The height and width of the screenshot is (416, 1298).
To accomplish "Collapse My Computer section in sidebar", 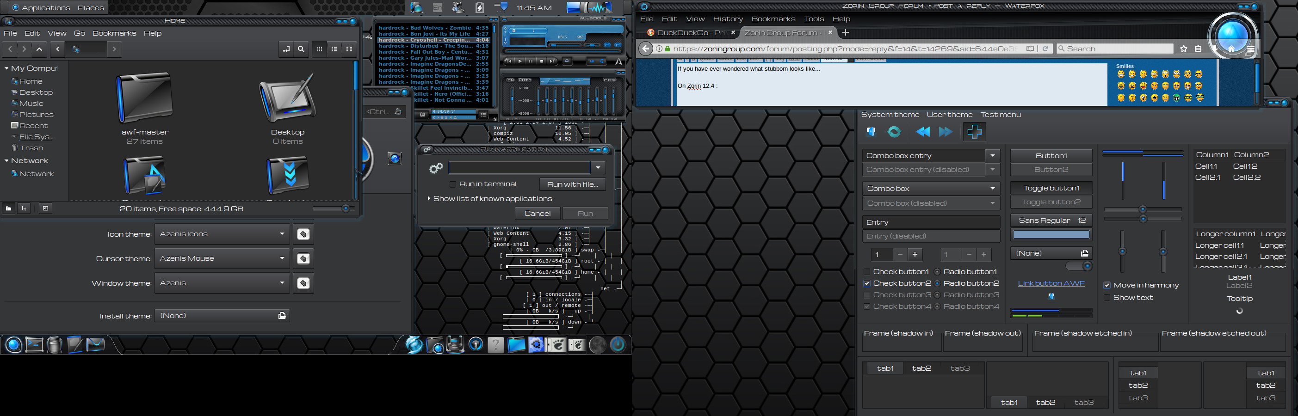I will 6,68.
